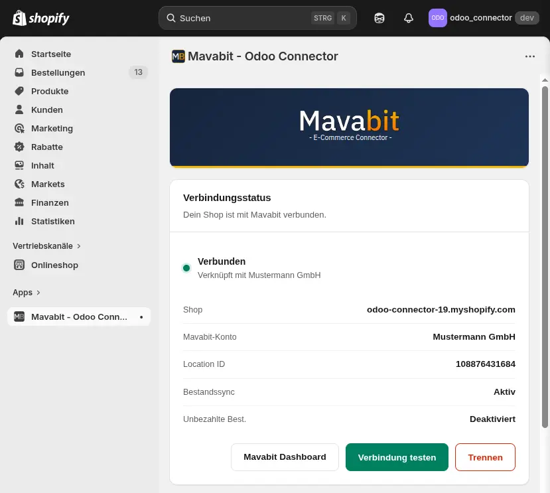Open Bestellungen via package icon

tap(19, 72)
